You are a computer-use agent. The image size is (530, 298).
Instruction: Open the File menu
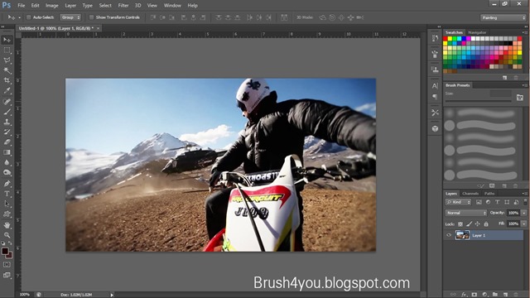[22, 6]
